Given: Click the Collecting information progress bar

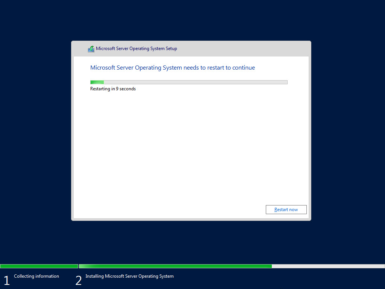Looking at the screenshot, I should [x=39, y=266].
